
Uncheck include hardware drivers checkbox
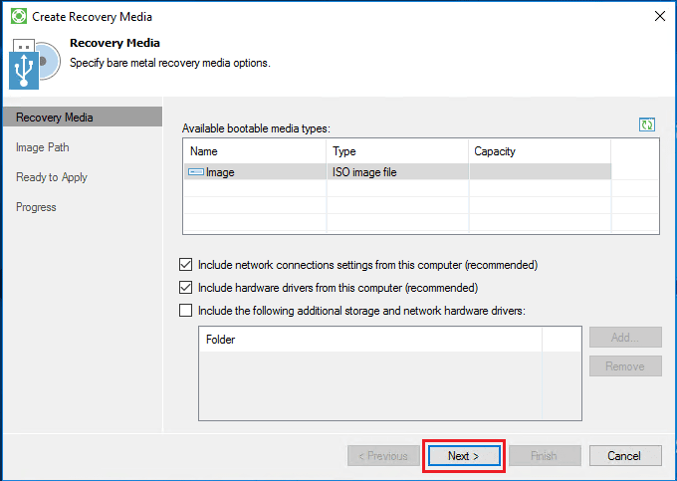[x=185, y=288]
